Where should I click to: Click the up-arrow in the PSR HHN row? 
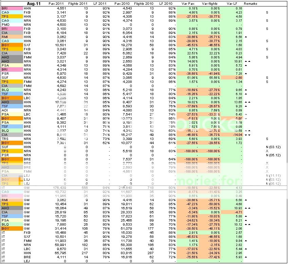tap(246, 73)
